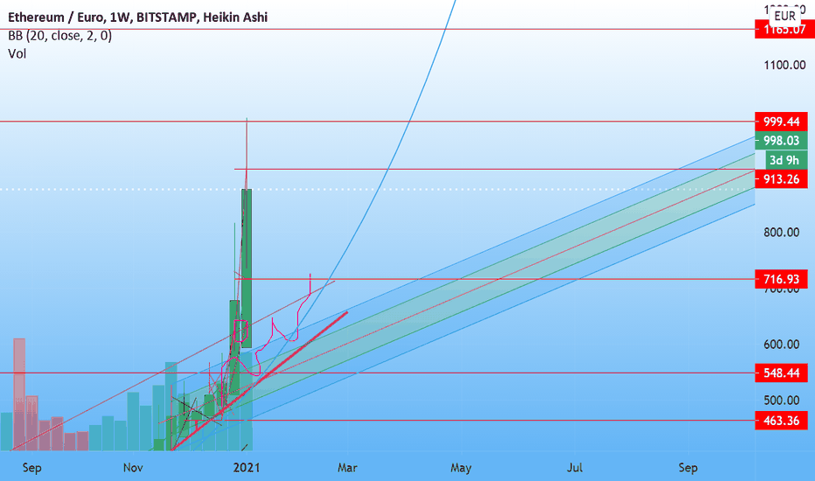Image resolution: width=815 pixels, height=481 pixels.
Task: Click the 716.93 price label
Action: pyautogui.click(x=781, y=279)
